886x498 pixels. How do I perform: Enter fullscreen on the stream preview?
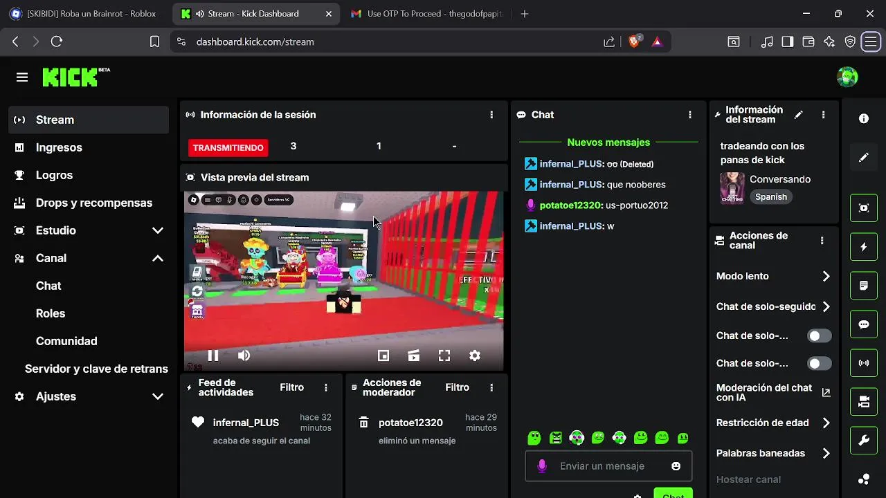click(x=444, y=356)
